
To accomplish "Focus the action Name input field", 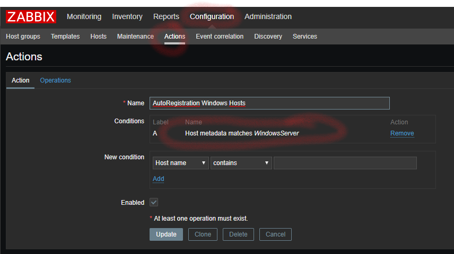I will [x=269, y=103].
